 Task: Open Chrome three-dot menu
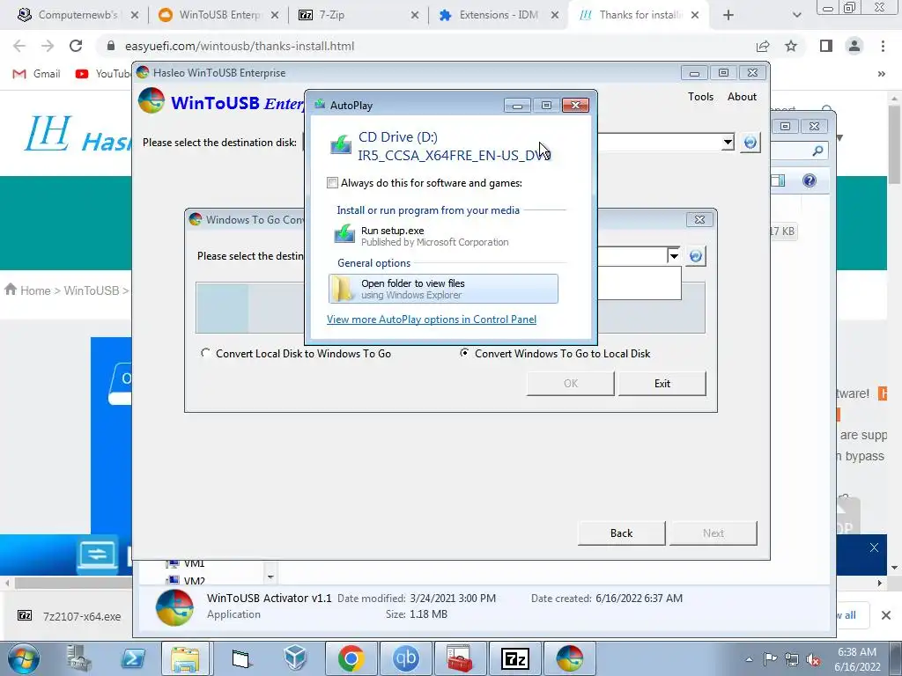click(x=883, y=46)
